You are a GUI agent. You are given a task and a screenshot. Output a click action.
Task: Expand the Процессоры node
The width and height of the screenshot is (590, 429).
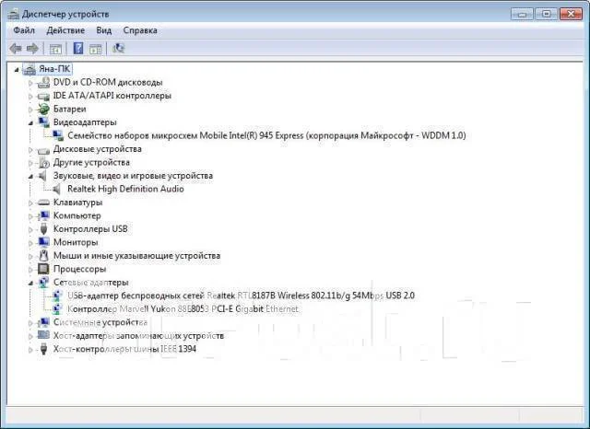(30, 270)
